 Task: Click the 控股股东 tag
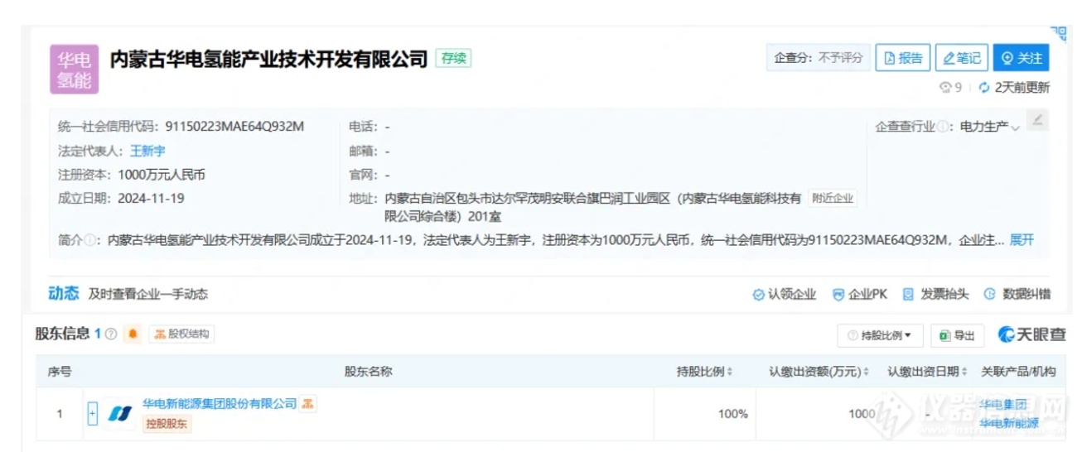[167, 424]
